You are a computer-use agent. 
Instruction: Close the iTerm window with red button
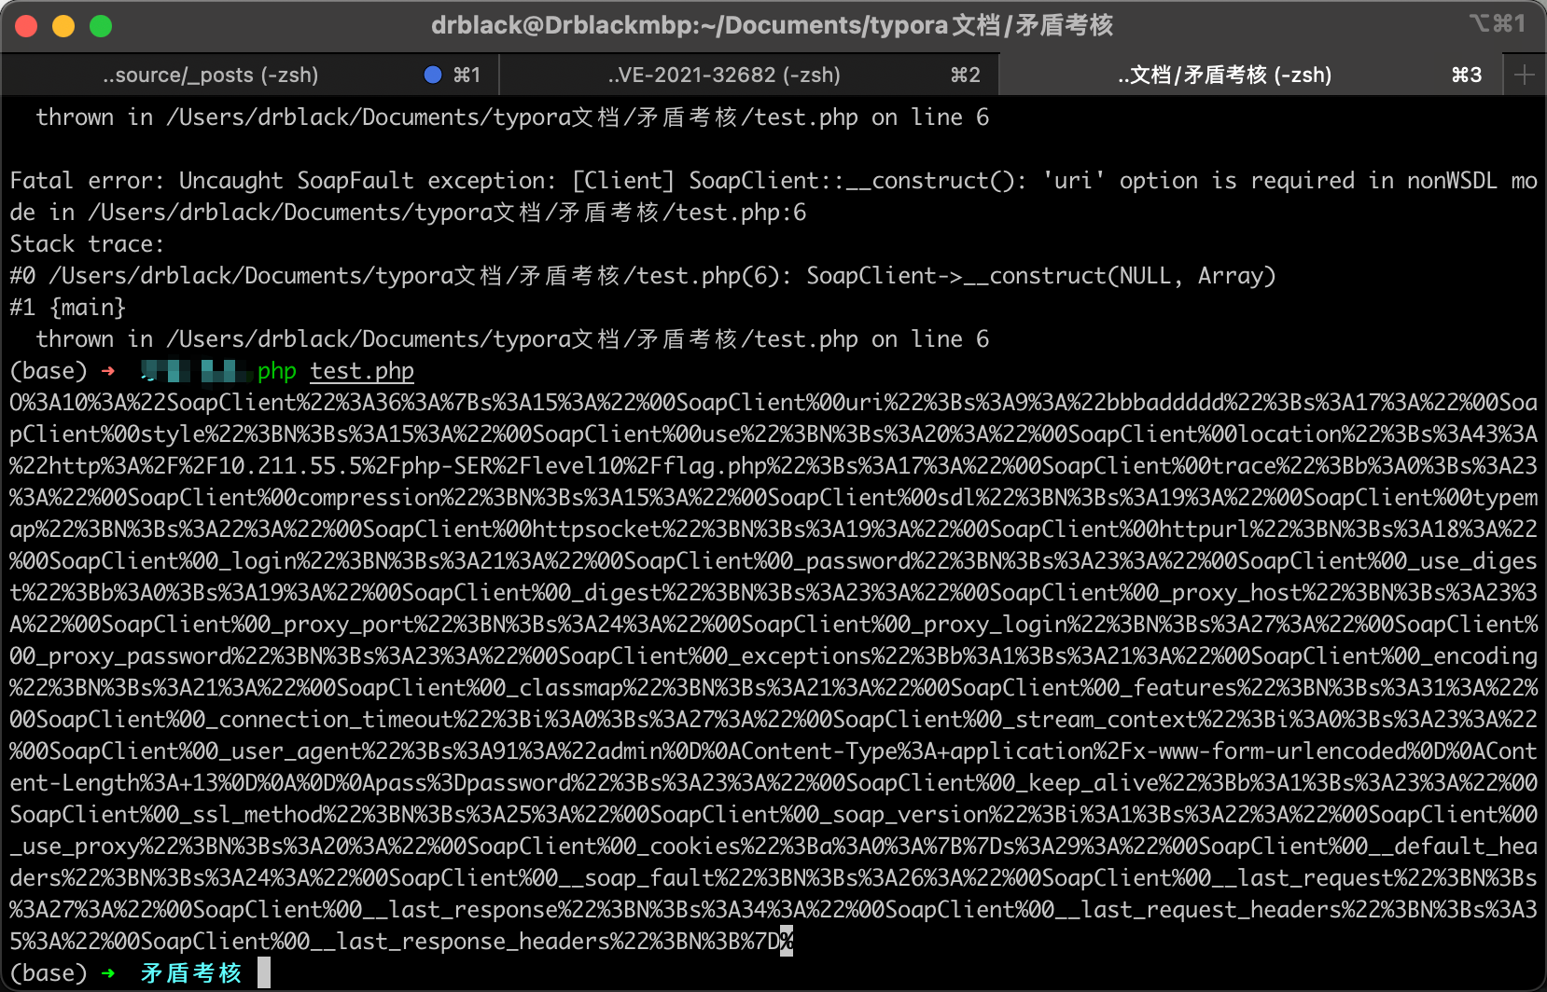[26, 26]
